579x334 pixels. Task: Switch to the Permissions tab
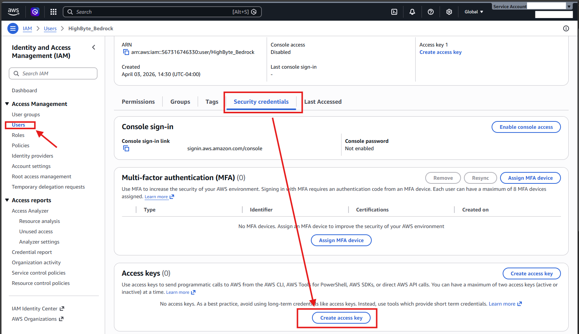[x=138, y=102]
